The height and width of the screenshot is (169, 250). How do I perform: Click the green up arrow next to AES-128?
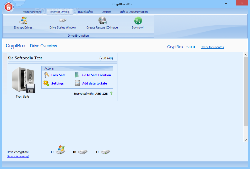(x=111, y=93)
